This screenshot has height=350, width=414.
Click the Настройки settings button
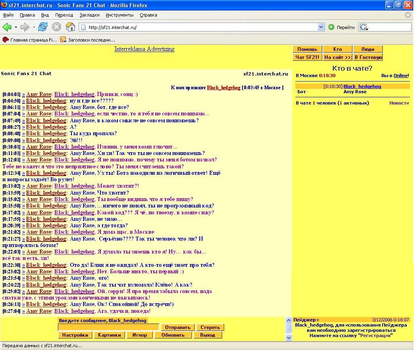[x=75, y=335]
